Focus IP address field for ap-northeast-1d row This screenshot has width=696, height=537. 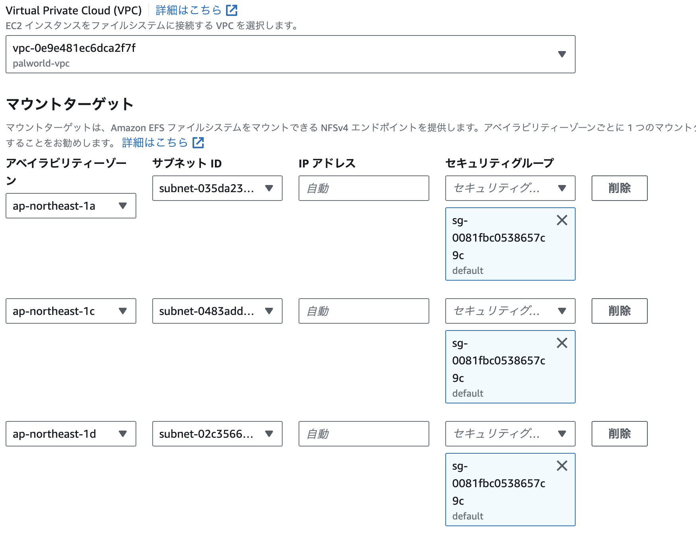[x=364, y=434]
